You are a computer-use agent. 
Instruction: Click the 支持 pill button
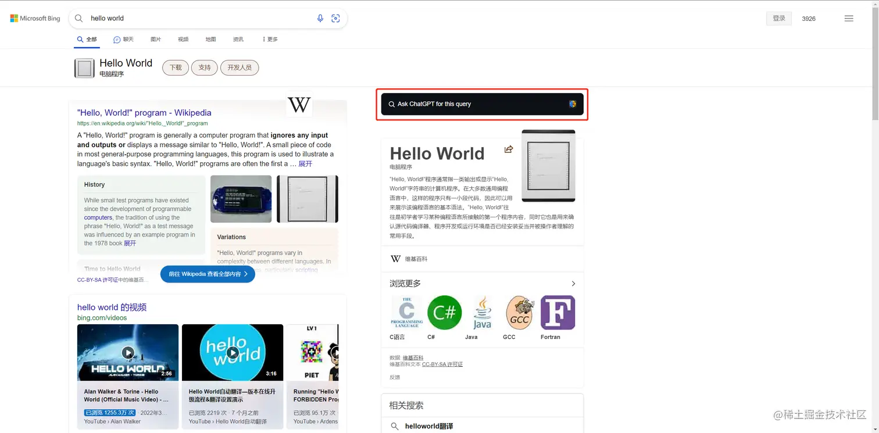coord(205,68)
